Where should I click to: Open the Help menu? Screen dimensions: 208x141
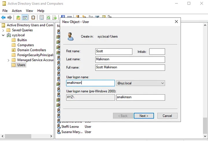[41, 11]
